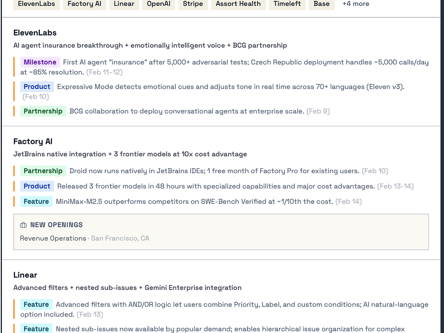Click the (Feb 10) date on Expressive Mode item
Image resolution: width=444 pixels, height=333 pixels.
click(36, 97)
